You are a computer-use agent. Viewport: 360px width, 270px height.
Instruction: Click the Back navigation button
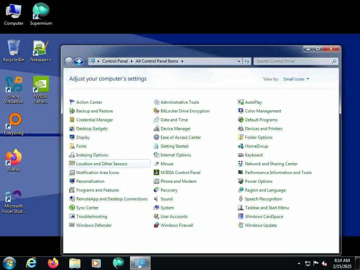point(69,61)
